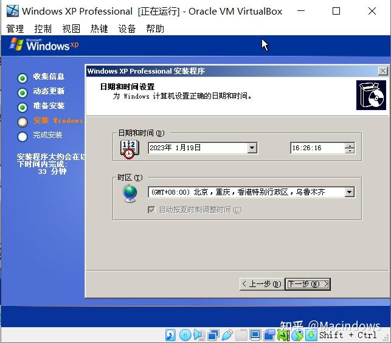Toggle automatic daylight saving adjustment checkbox
This screenshot has height=343, width=391.
click(x=151, y=210)
